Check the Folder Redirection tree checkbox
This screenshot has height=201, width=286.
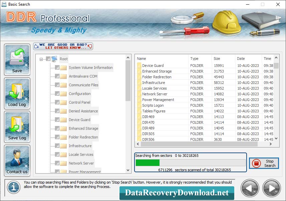coord(57,137)
